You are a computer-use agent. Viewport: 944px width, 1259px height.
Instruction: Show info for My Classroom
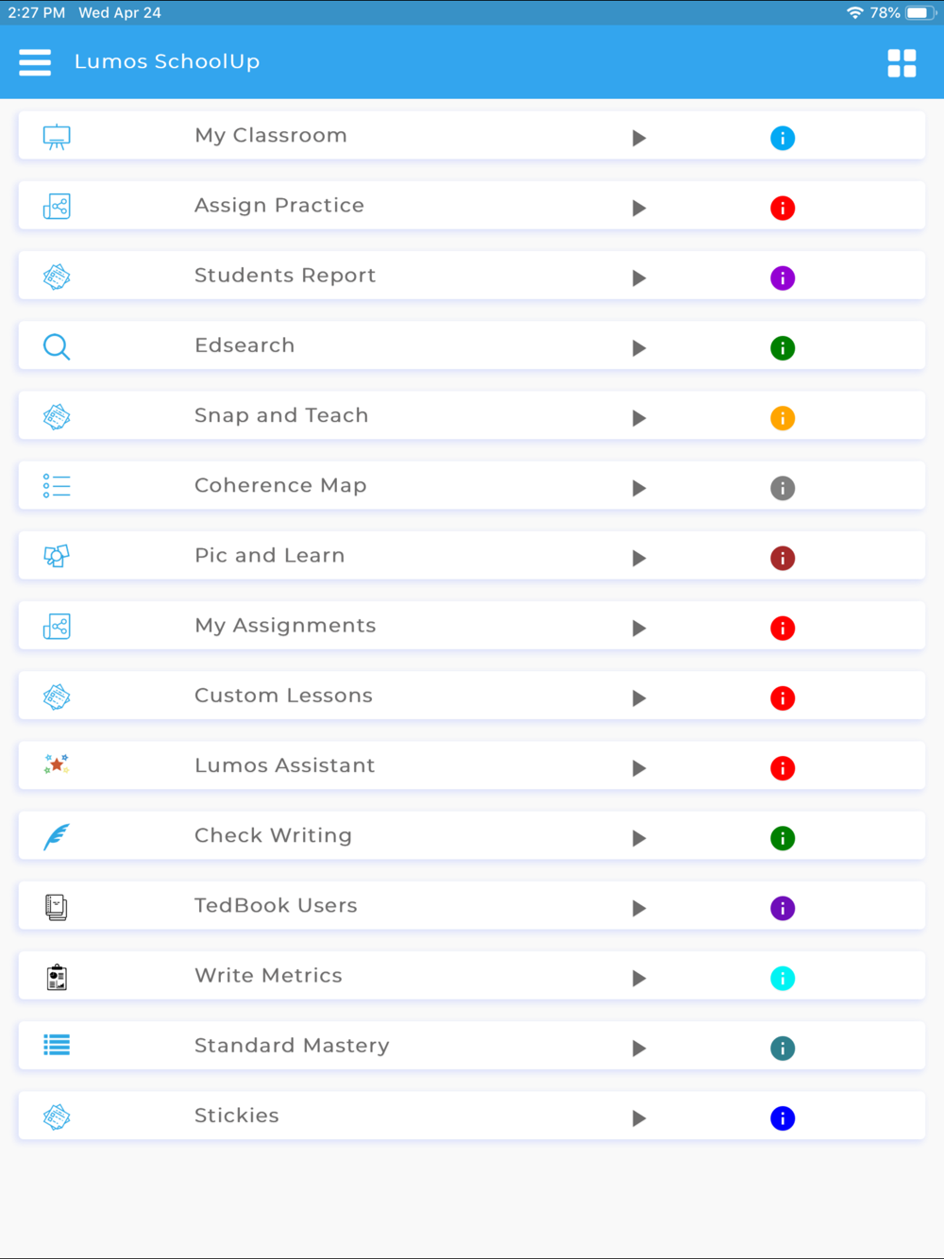[783, 138]
